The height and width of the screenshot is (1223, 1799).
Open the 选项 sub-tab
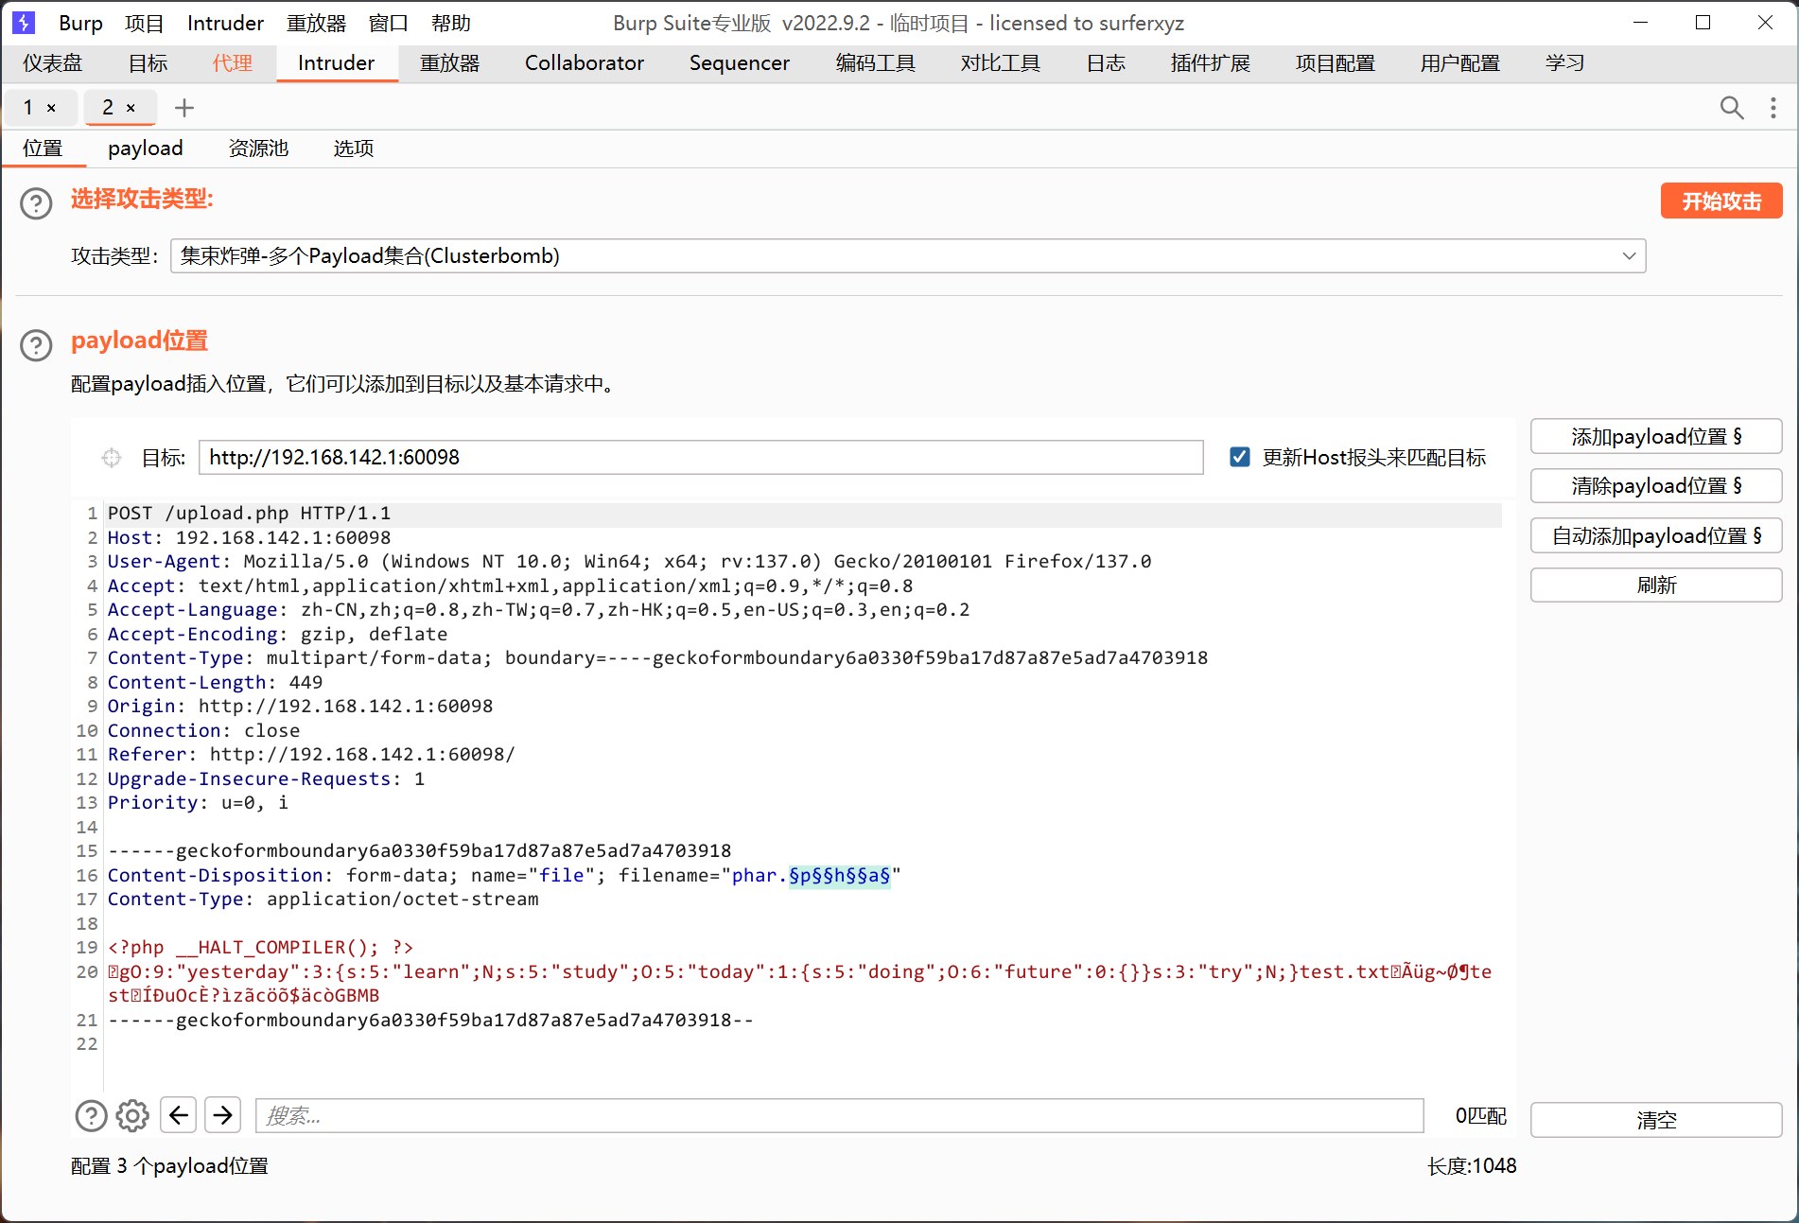click(x=354, y=149)
